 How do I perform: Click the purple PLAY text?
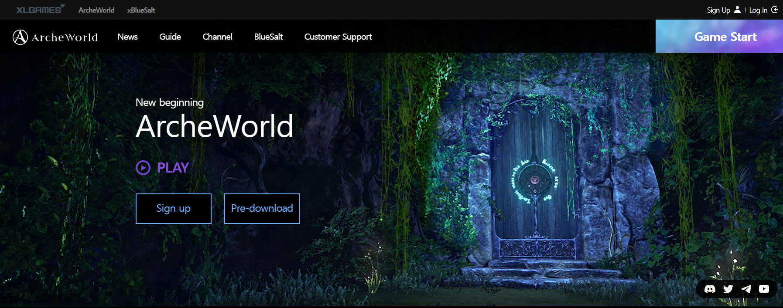pyautogui.click(x=173, y=168)
